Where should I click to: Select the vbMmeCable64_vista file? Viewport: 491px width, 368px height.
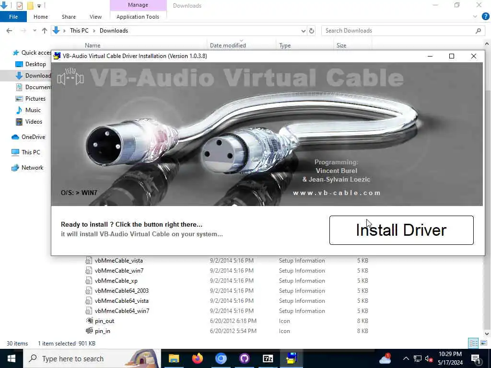click(x=121, y=301)
